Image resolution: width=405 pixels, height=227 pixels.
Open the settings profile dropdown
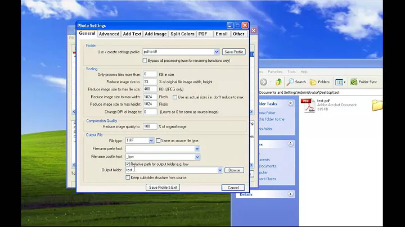[217, 52]
